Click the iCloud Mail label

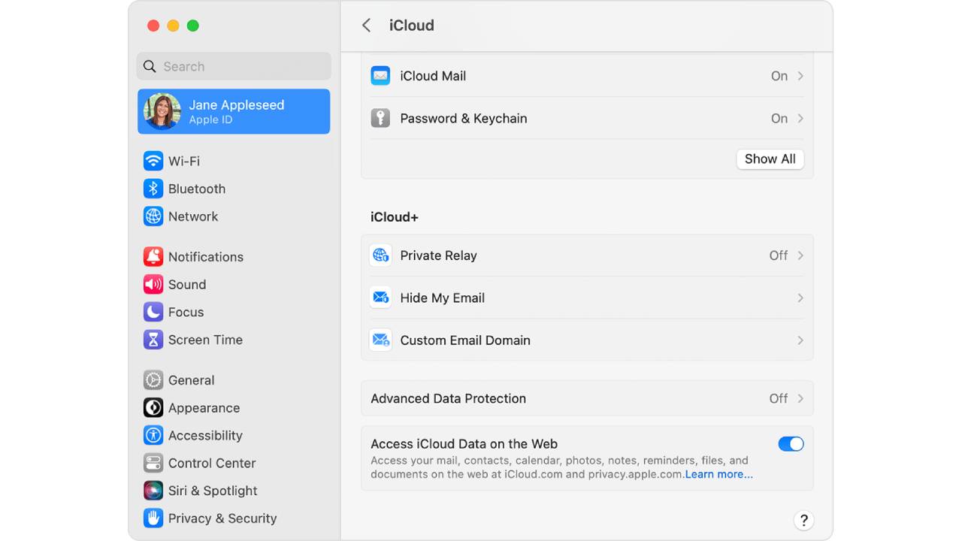point(433,76)
